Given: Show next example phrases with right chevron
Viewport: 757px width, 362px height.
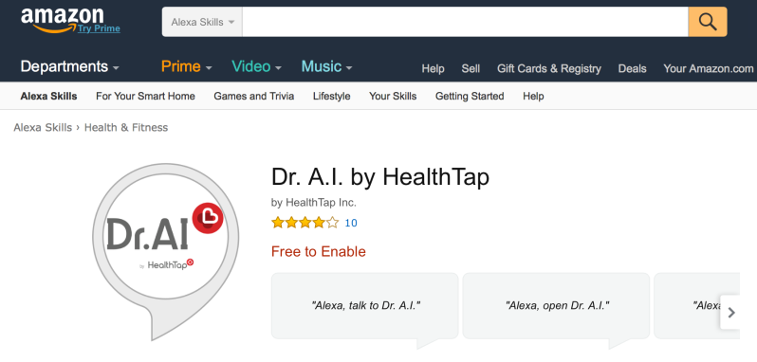Looking at the screenshot, I should (731, 313).
